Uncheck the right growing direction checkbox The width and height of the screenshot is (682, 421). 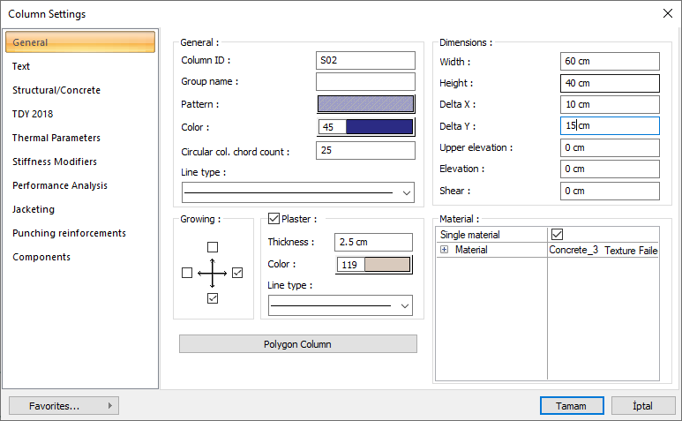(237, 274)
